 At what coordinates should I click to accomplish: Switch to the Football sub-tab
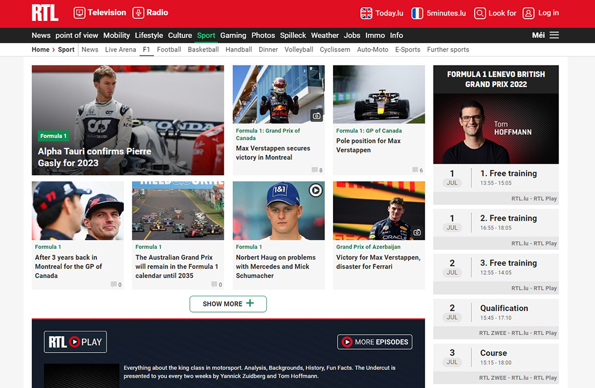169,50
